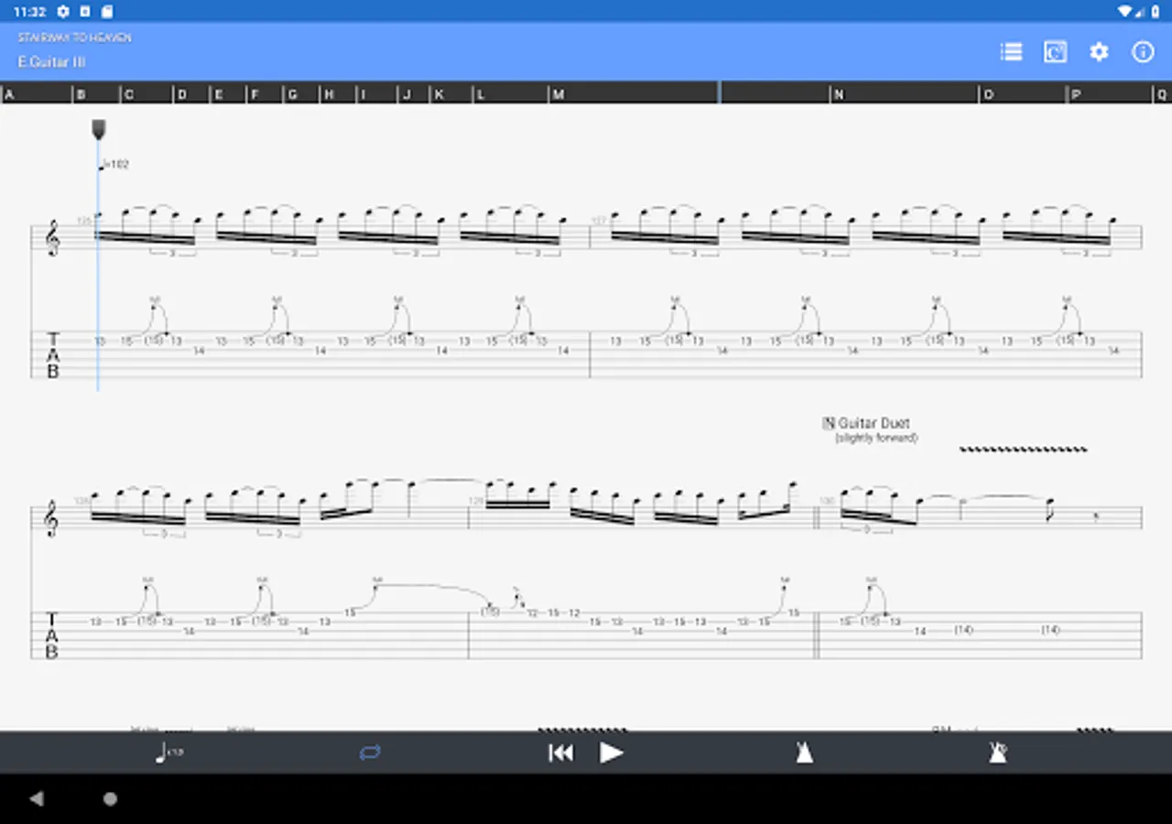
Task: Open the settings gear
Action: tap(1099, 52)
